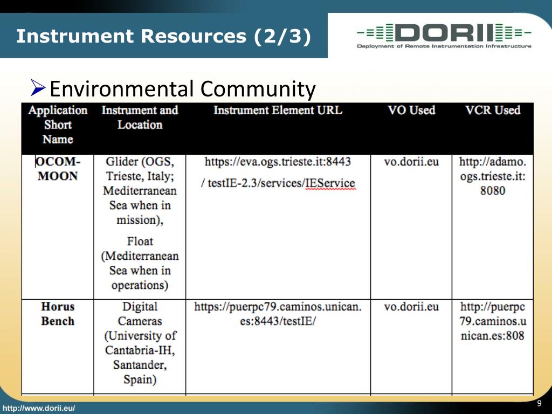Click the Glider (OGS, Trieste, Italy) text
Image resolution: width=552 pixels, height=414 pixels.
(140, 190)
